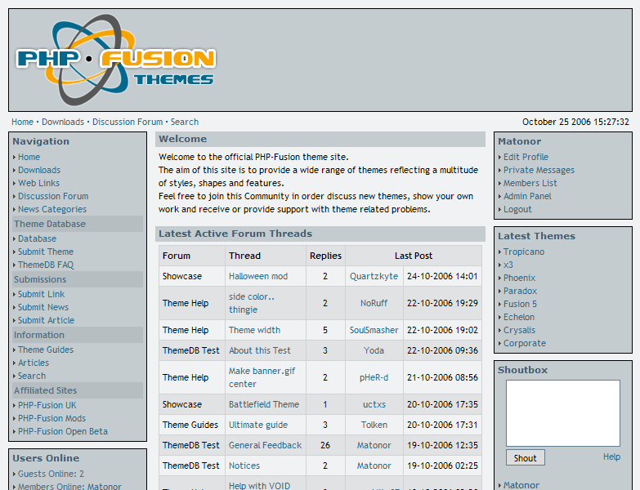The height and width of the screenshot is (490, 640).
Task: Open the Database link
Action: coord(37,238)
